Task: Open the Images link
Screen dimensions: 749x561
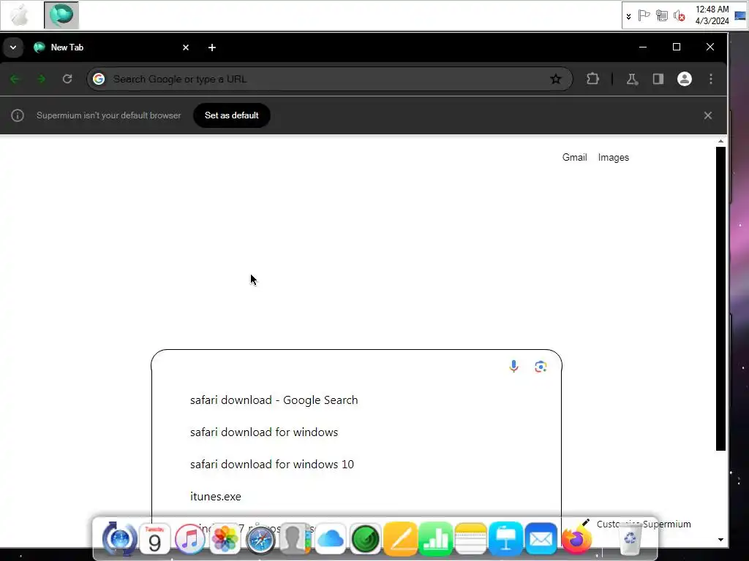Action: tap(614, 158)
